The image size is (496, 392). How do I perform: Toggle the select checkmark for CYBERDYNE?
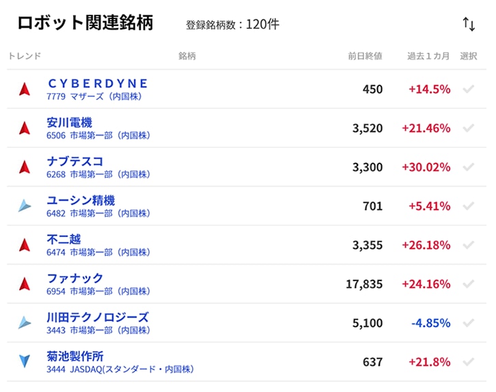(468, 89)
